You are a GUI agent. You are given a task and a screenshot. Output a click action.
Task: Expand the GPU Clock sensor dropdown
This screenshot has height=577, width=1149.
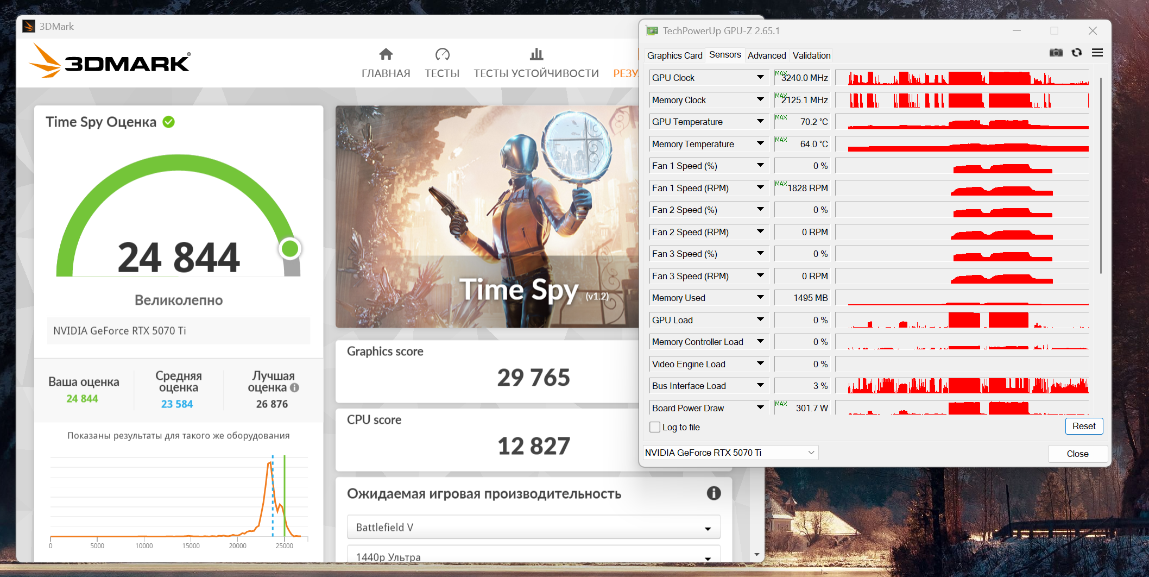pyautogui.click(x=760, y=78)
